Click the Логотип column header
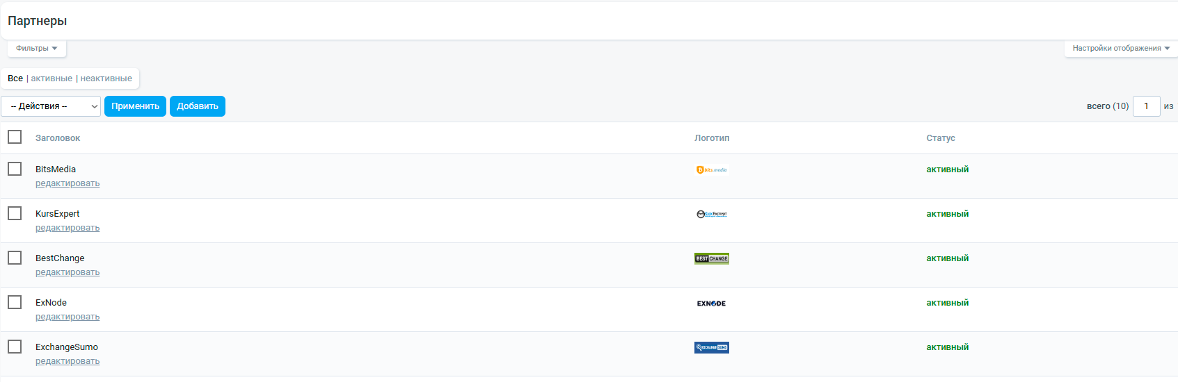The height and width of the screenshot is (382, 1178). (712, 138)
